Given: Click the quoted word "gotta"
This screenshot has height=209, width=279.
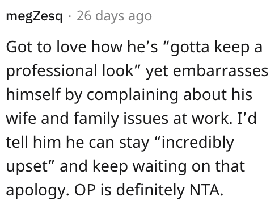Looking at the screenshot, I should click(x=190, y=48).
